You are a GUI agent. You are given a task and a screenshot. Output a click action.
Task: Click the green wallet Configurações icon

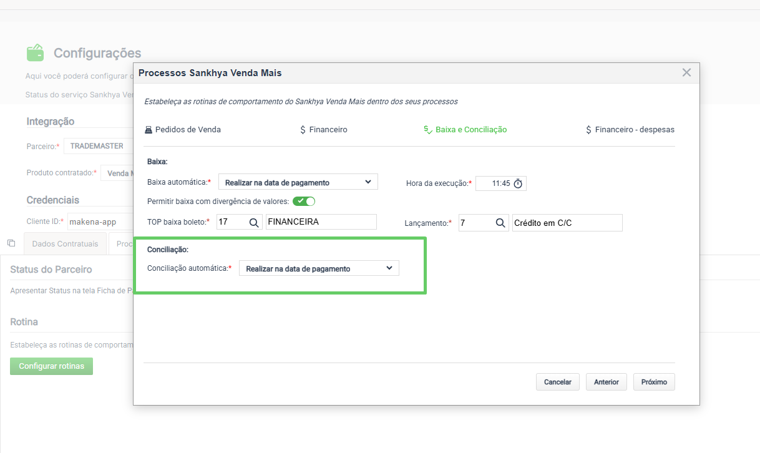[x=35, y=52]
